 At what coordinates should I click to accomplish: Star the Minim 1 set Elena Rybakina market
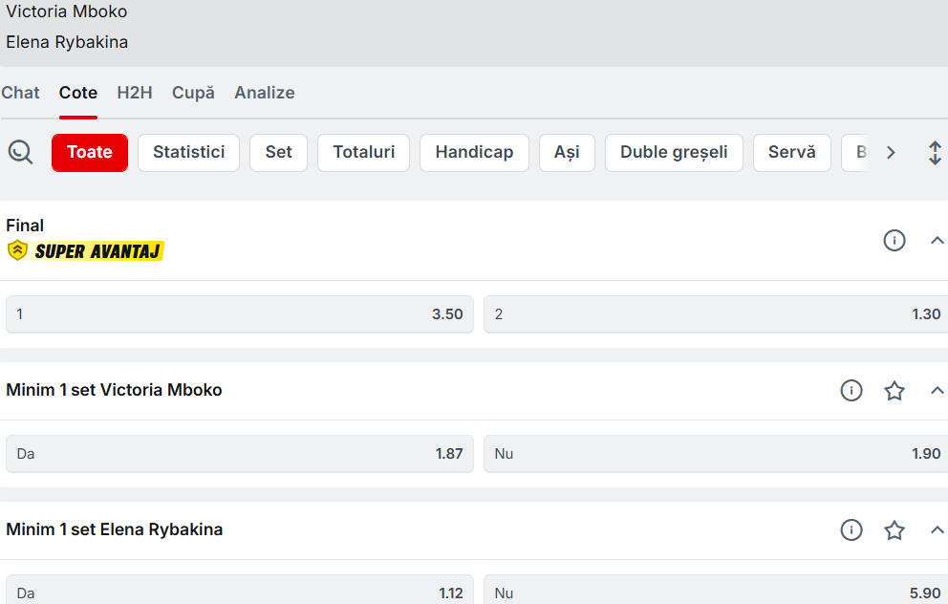(x=894, y=529)
